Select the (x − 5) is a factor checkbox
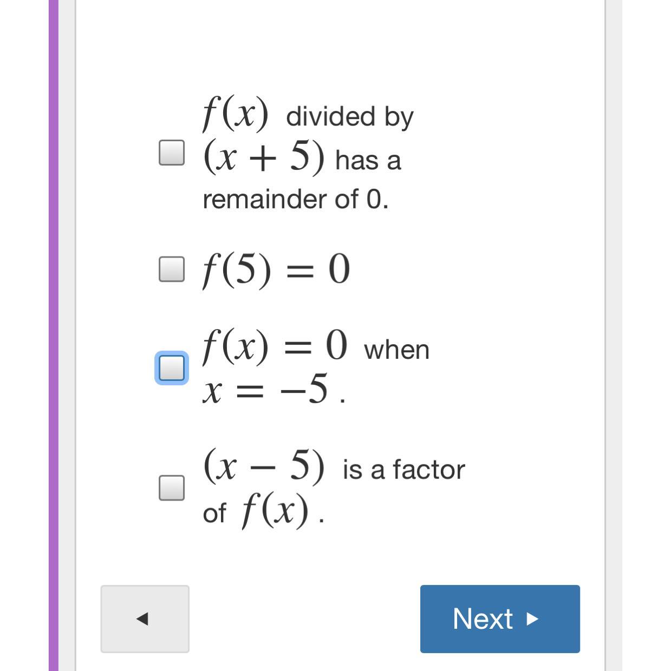 (172, 488)
